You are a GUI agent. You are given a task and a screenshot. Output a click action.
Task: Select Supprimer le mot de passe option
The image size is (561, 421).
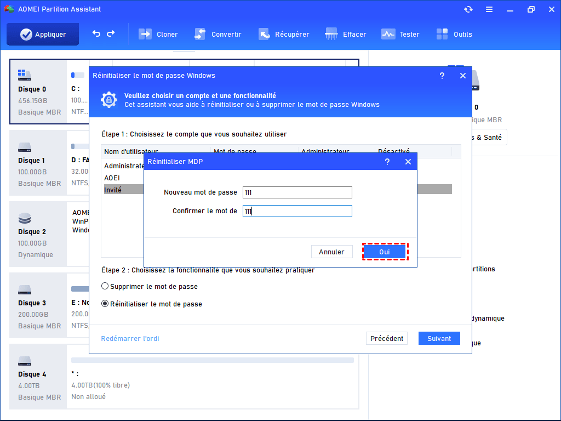[x=105, y=286]
